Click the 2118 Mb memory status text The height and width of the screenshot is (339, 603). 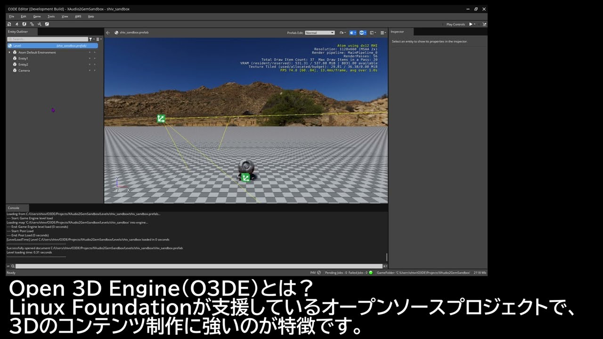point(480,273)
